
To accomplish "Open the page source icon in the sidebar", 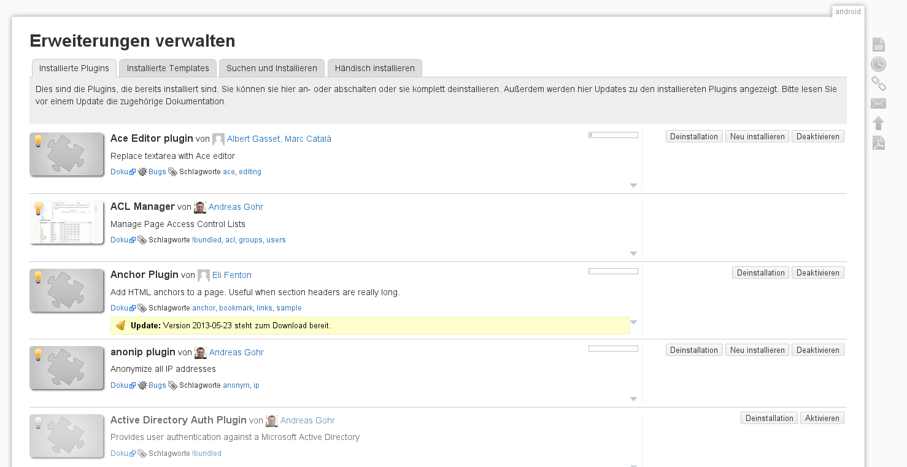I will [x=878, y=44].
